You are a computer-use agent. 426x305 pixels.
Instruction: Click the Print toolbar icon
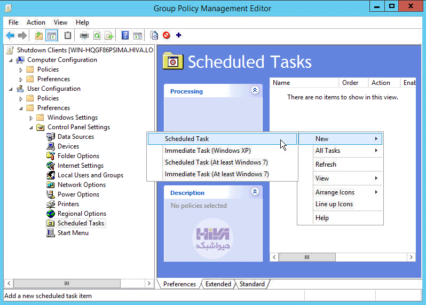(84, 35)
